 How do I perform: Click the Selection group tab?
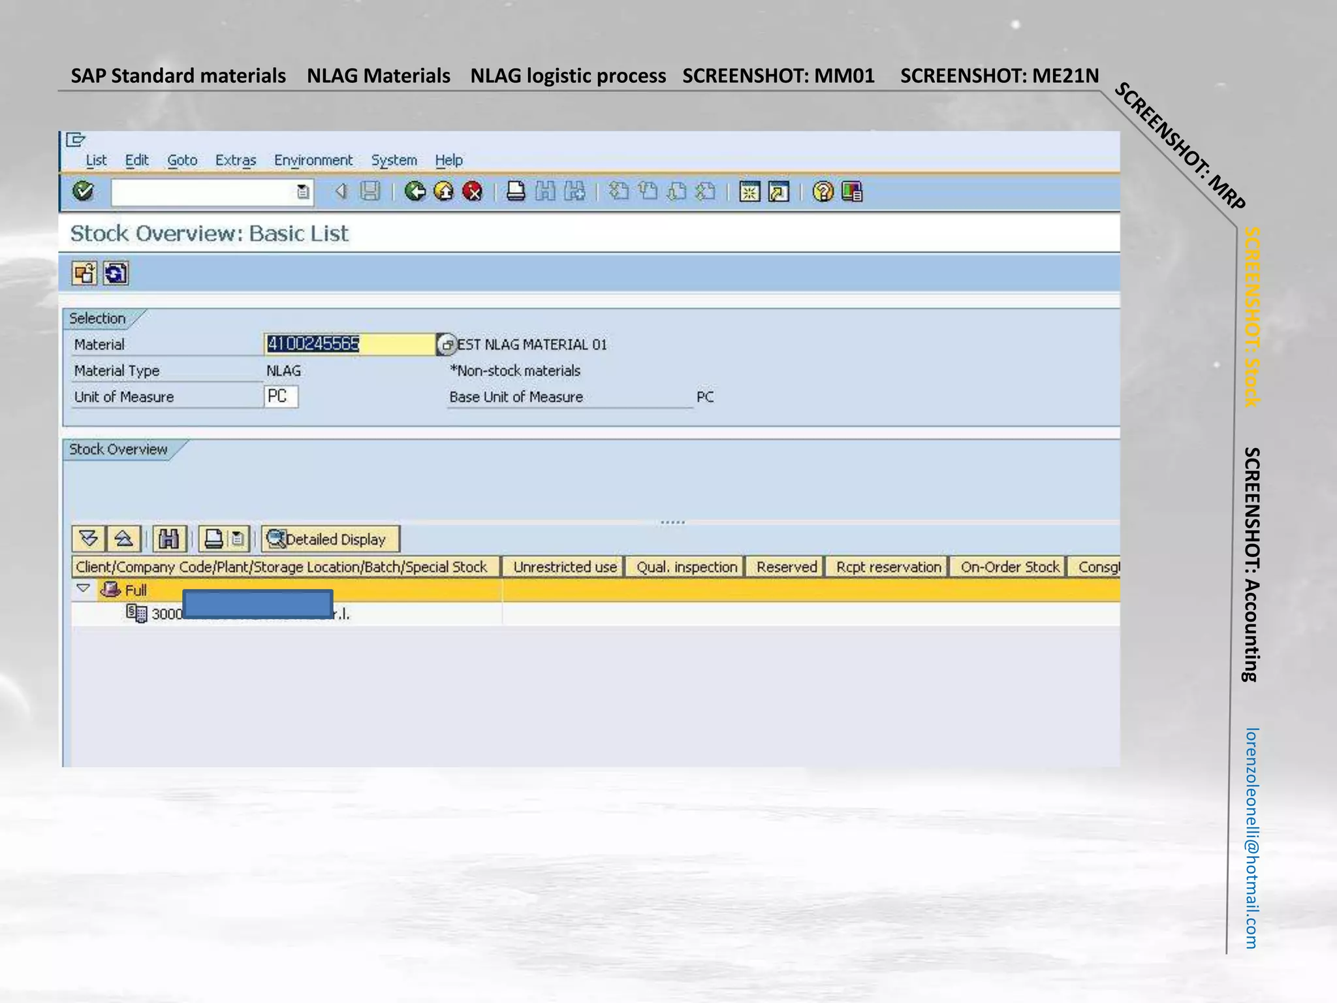pos(97,319)
